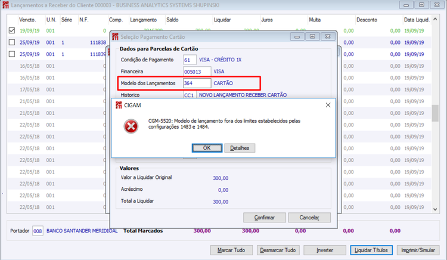447x260 pixels.
Task: Click the red error X icon
Action: pyautogui.click(x=131, y=126)
